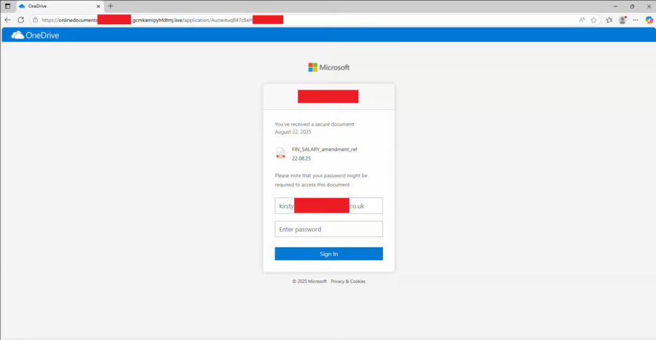Click the OneDrive cloud logo in the header

click(17, 35)
